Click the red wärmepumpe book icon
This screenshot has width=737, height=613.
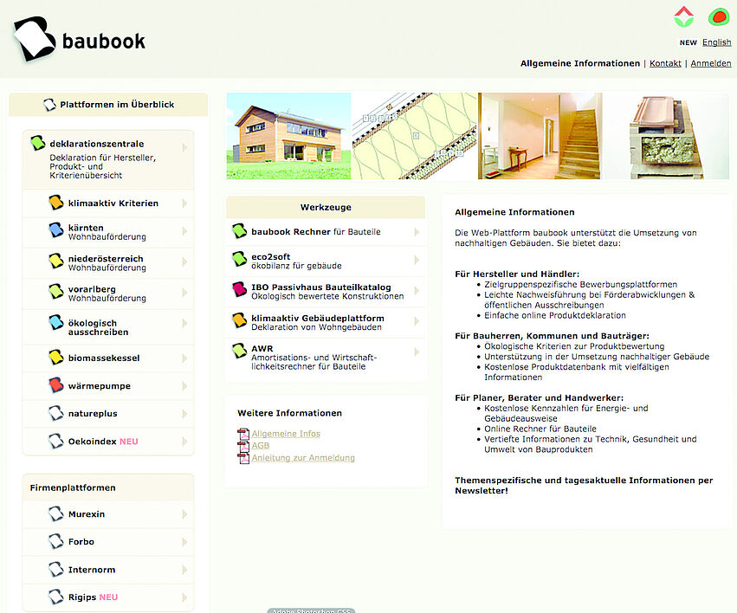tap(57, 385)
